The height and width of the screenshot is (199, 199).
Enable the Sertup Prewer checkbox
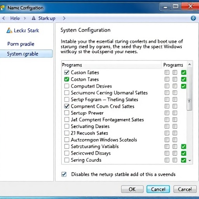click(67, 113)
